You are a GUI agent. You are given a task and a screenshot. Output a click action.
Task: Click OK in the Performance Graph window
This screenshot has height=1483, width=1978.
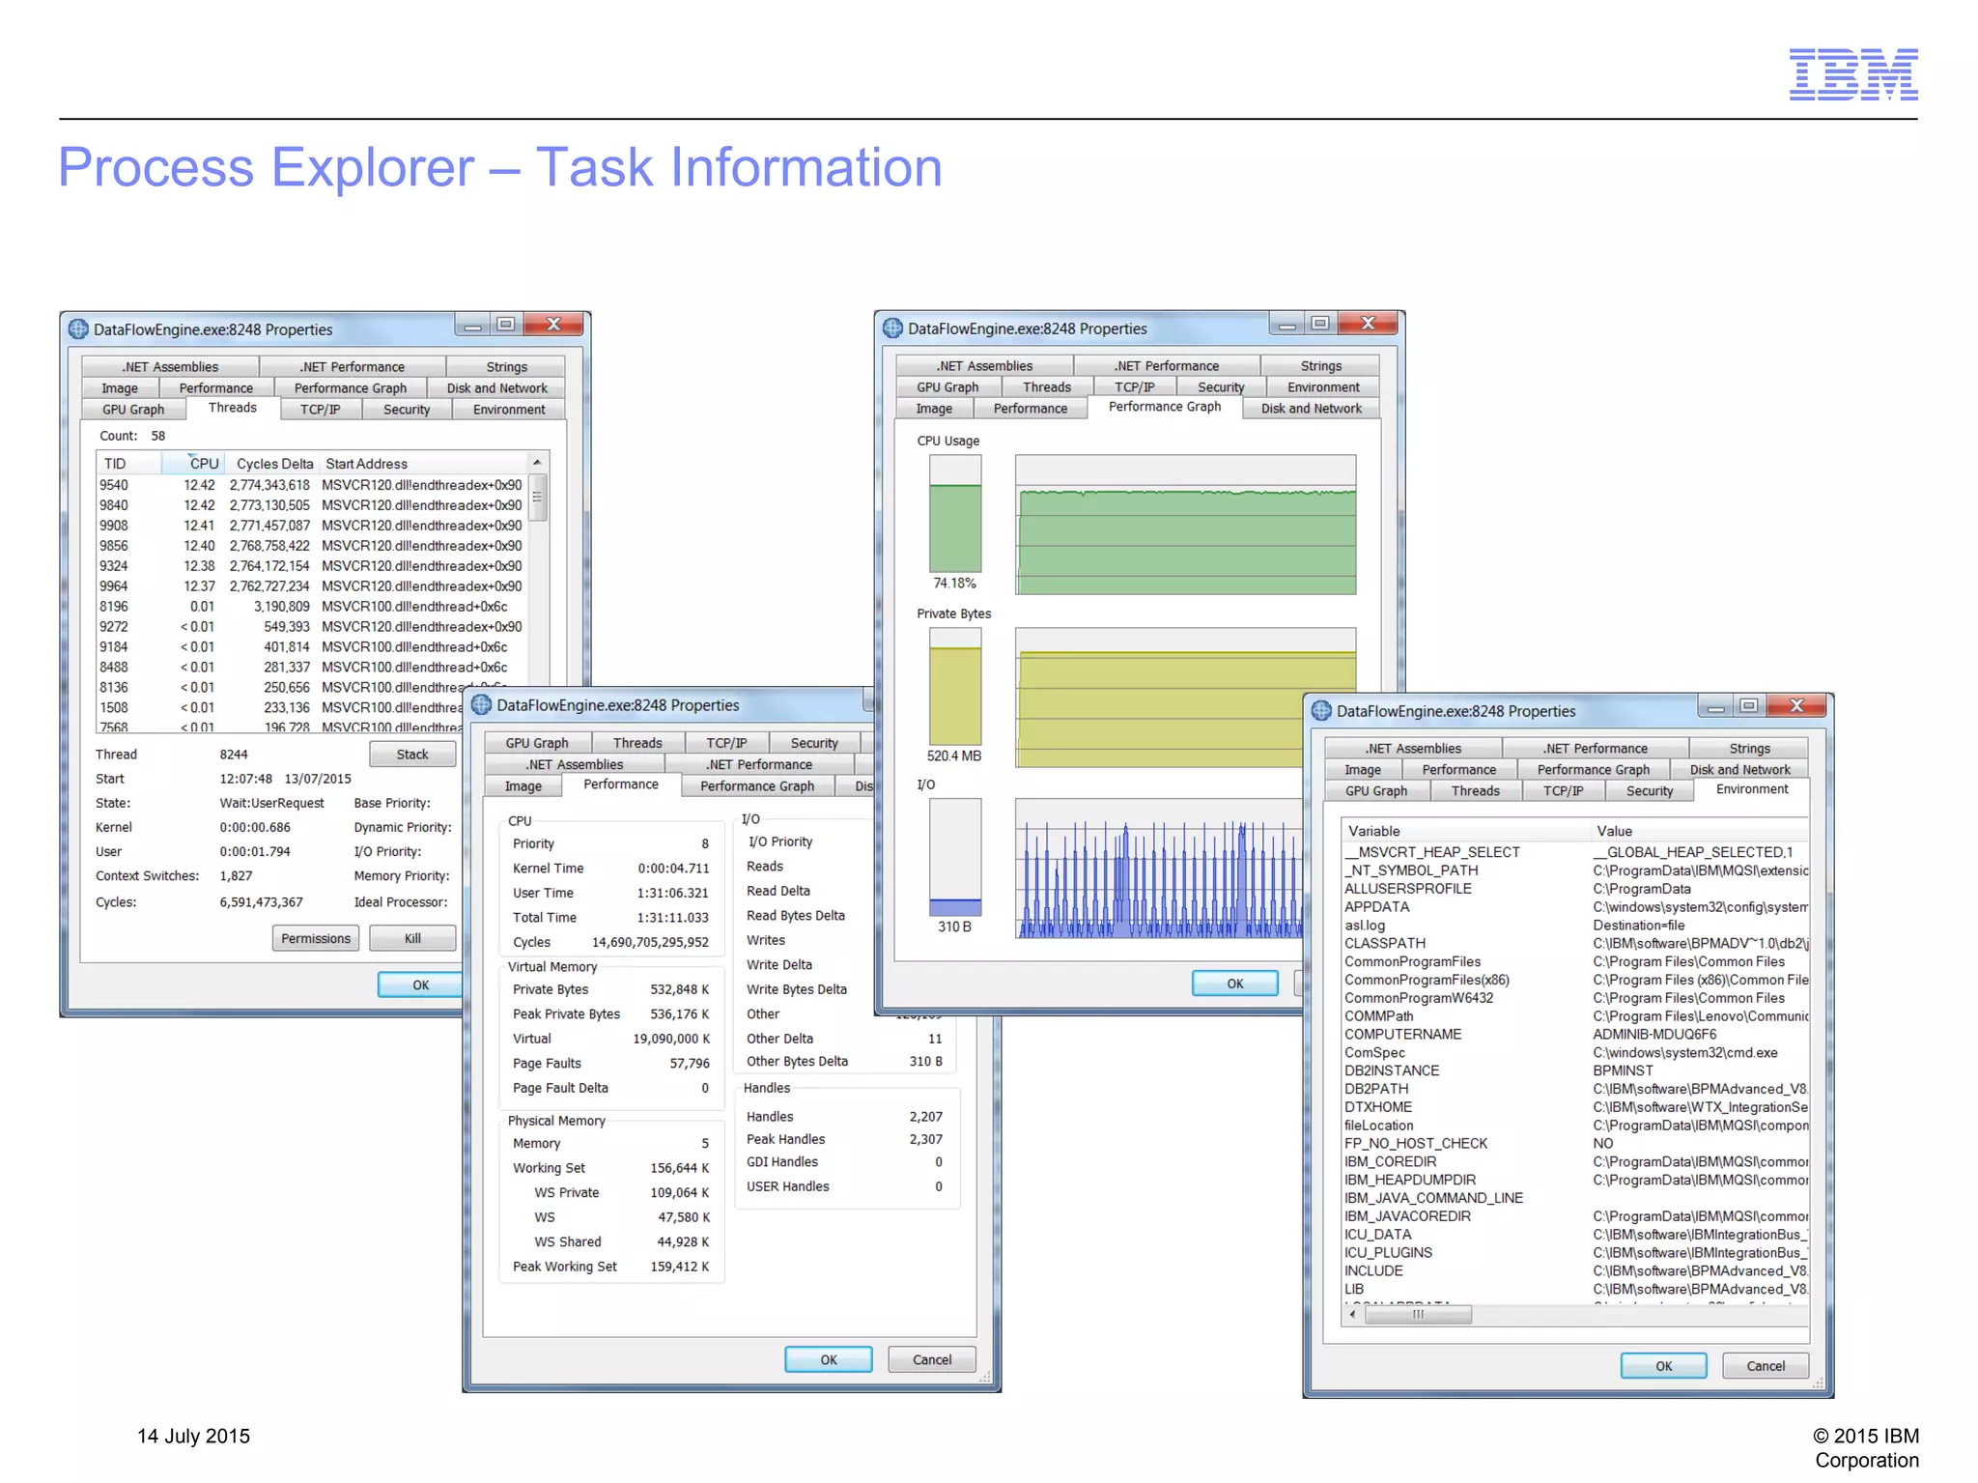click(1235, 984)
